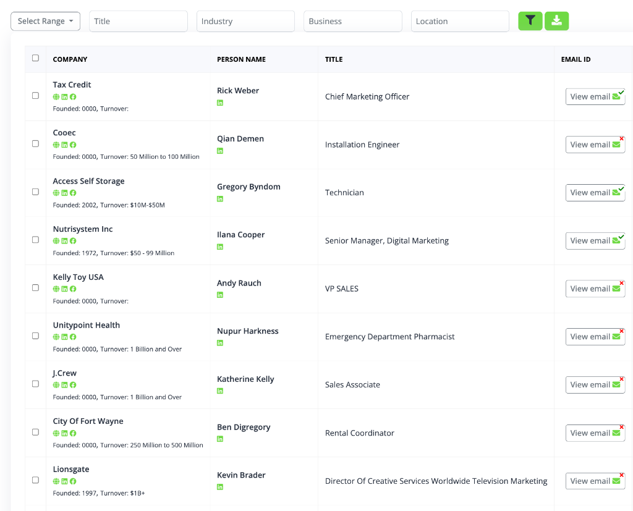The width and height of the screenshot is (633, 511).
Task: Select the Lionsgate company name
Action: [x=71, y=470]
